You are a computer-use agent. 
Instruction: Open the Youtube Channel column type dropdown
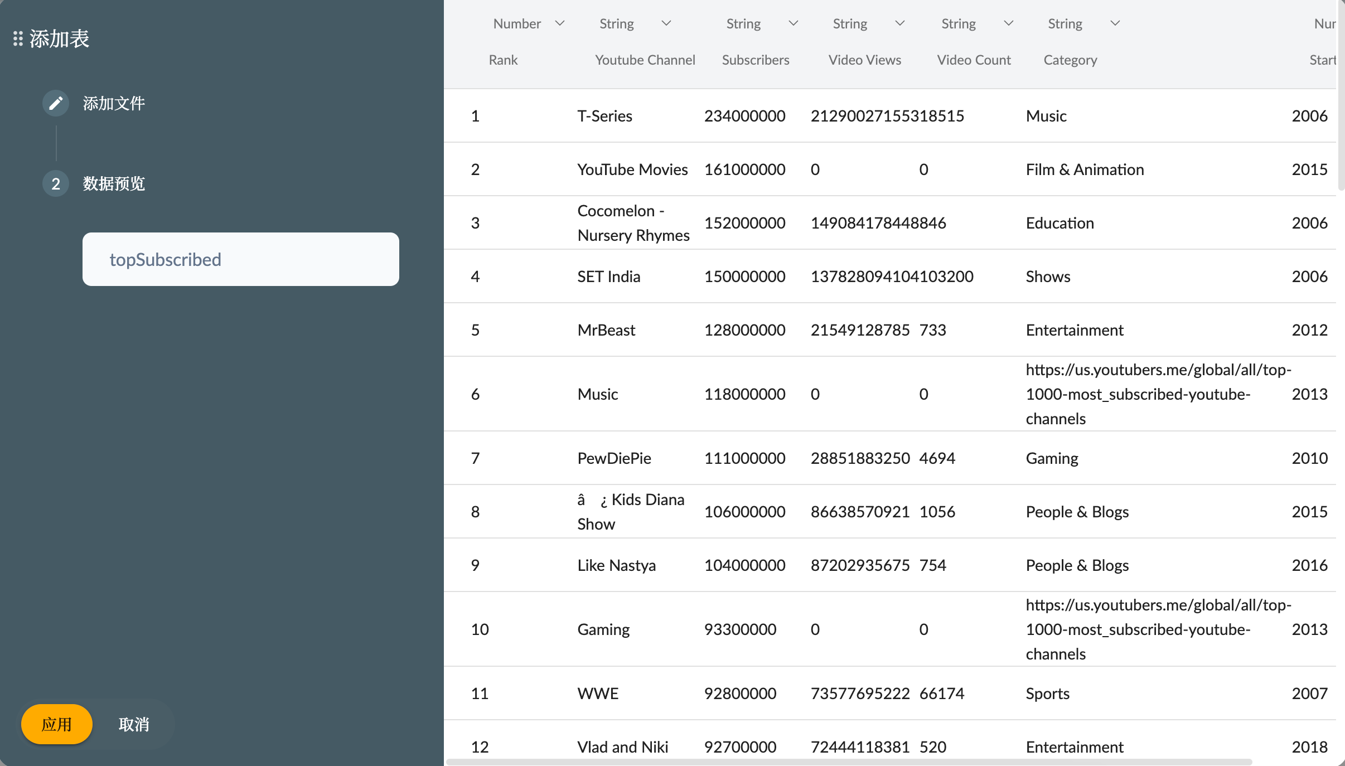coord(666,23)
